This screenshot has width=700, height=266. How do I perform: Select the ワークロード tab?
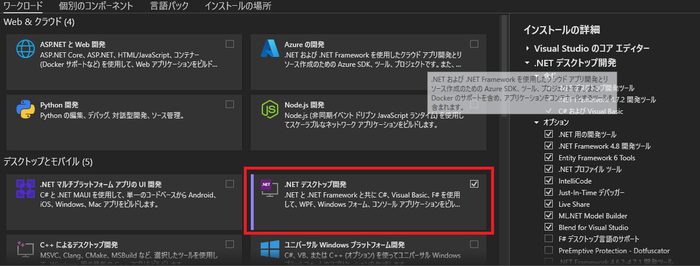(x=23, y=6)
